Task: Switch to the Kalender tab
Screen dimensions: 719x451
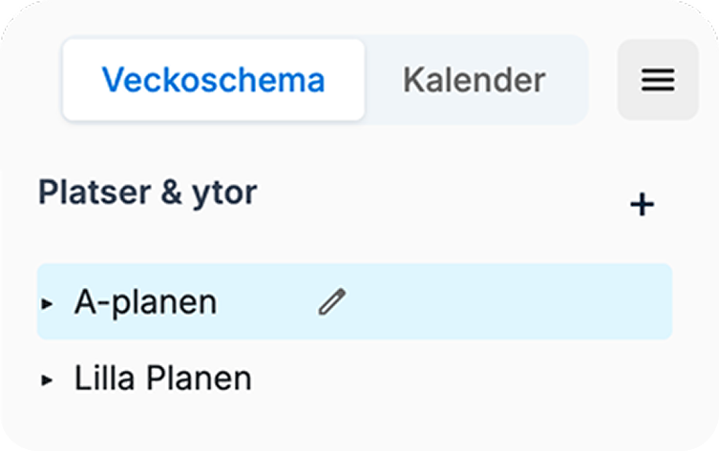Action: [x=475, y=80]
